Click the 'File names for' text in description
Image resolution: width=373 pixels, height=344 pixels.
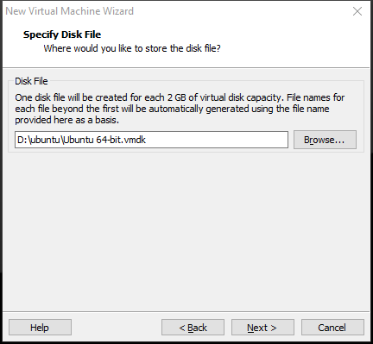tap(316, 97)
